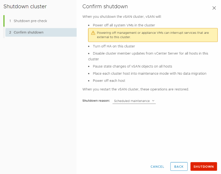
Task: Click the 'Pause state changes of vSAN objects' line
Action: click(132, 66)
